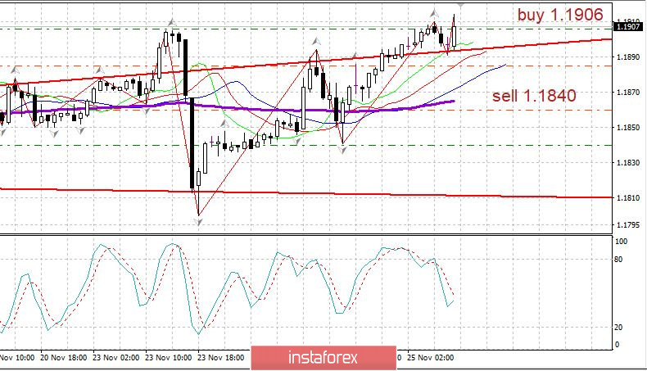This screenshot has width=647, height=371.
Task: Click the oscillator level 80 label
Action: coord(618,260)
